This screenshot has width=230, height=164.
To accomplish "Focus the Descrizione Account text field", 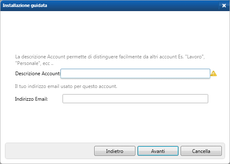I will [x=135, y=74].
